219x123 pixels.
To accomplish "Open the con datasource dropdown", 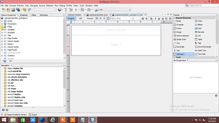I will coord(130,10).
